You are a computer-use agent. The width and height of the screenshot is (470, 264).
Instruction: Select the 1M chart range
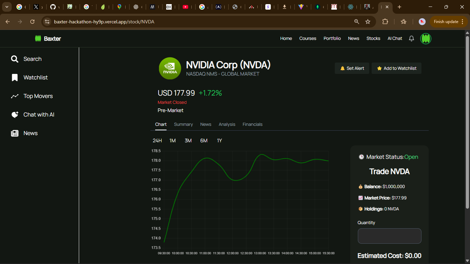point(173,141)
